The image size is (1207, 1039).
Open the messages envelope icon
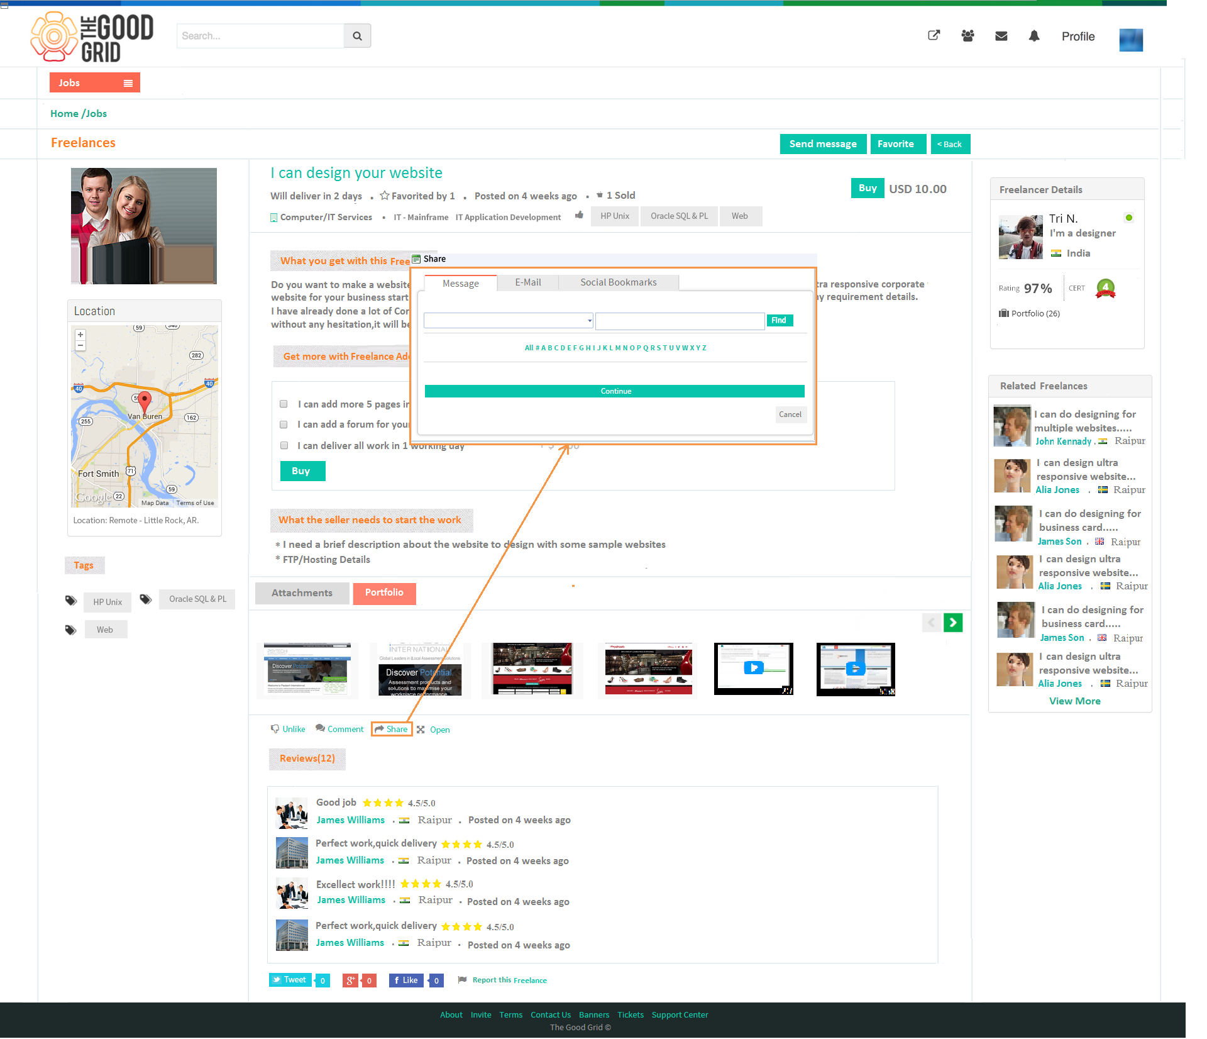coord(1001,36)
